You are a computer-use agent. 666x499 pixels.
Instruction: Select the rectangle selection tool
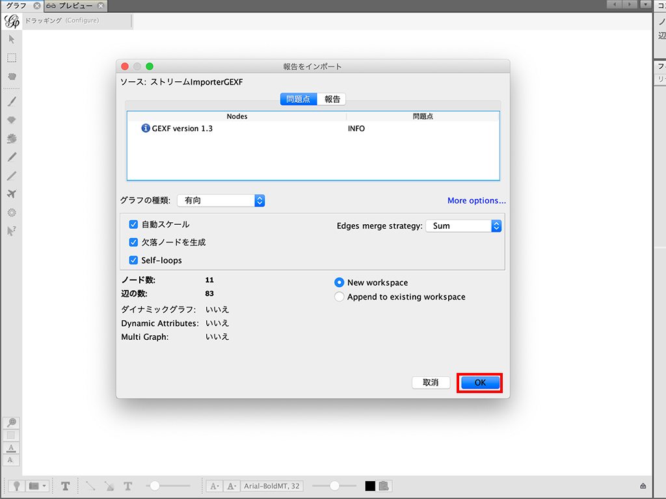click(x=12, y=58)
